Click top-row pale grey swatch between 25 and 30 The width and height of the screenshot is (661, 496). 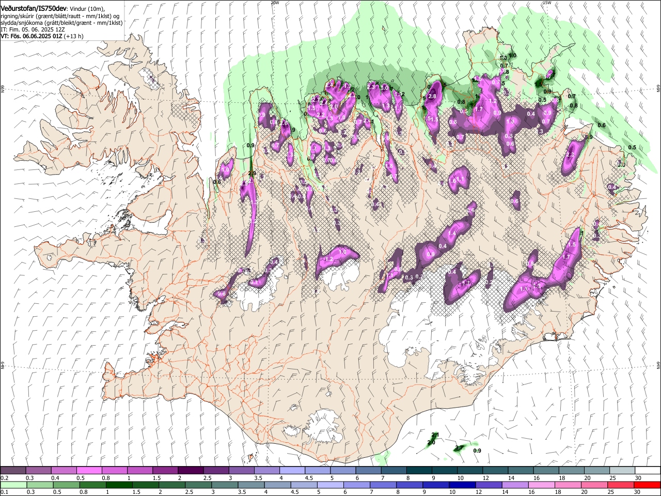click(621, 471)
